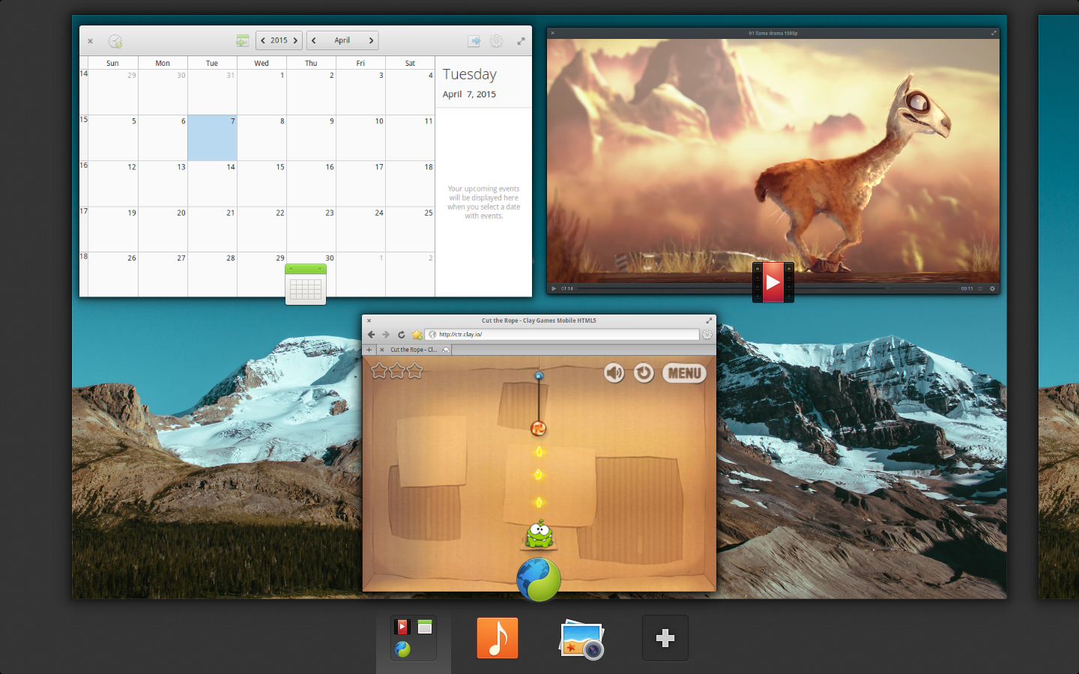Viewport: 1079px width, 674px height.
Task: Close the Cut the Rope tab
Action: [382, 350]
